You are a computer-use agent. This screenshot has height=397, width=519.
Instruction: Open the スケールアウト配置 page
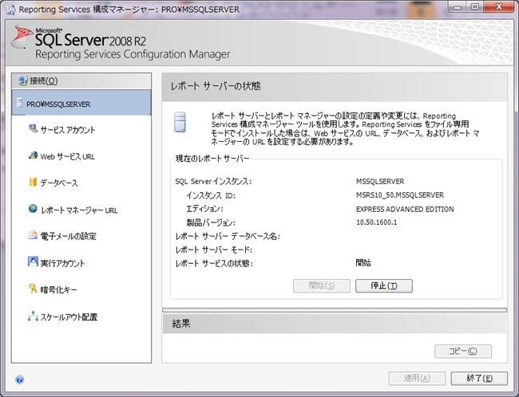(x=69, y=317)
